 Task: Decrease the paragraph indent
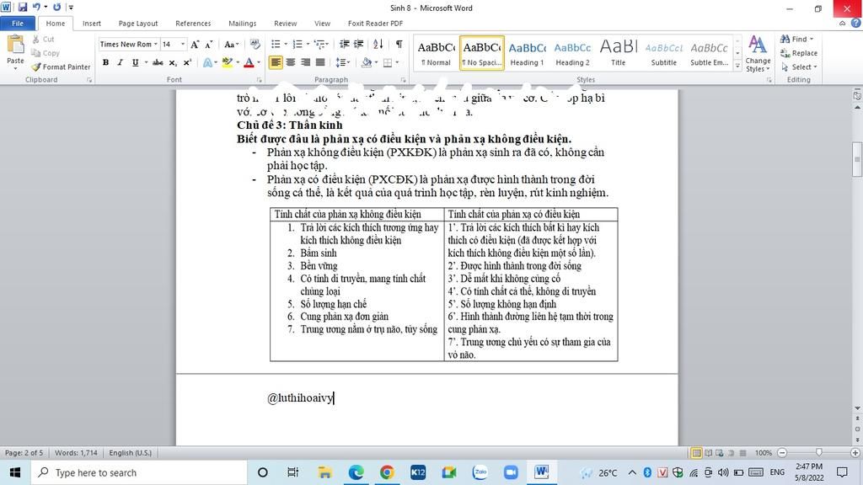345,44
